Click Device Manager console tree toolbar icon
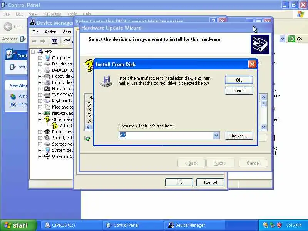Screen dimensions: 308x231 (x=55, y=41)
